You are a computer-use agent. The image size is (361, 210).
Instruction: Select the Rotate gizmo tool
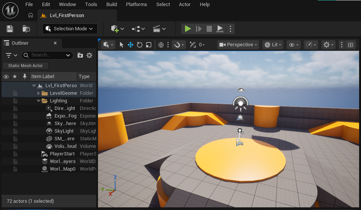tap(140, 45)
